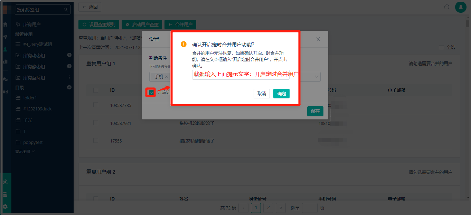The width and height of the screenshot is (471, 215).
Task: Click the 搜索标签组 search field
Action: (x=42, y=10)
